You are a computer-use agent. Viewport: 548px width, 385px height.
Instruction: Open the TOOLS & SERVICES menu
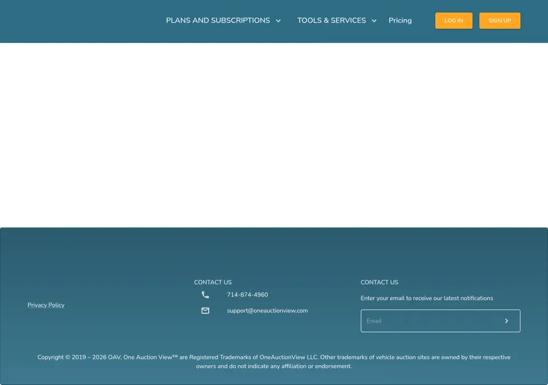(332, 21)
